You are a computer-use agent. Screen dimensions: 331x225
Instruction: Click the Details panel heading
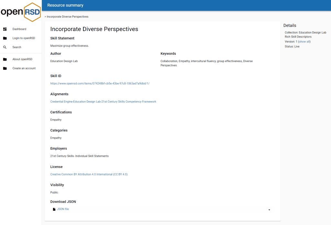pyautogui.click(x=290, y=26)
